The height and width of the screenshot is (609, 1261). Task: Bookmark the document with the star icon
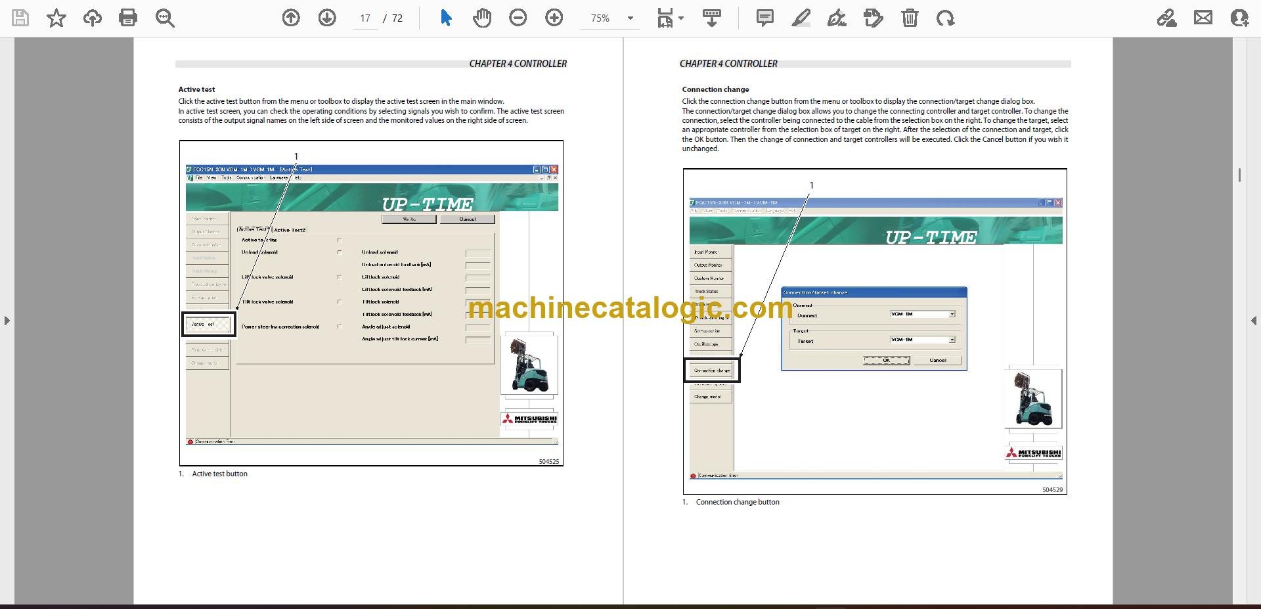(56, 18)
